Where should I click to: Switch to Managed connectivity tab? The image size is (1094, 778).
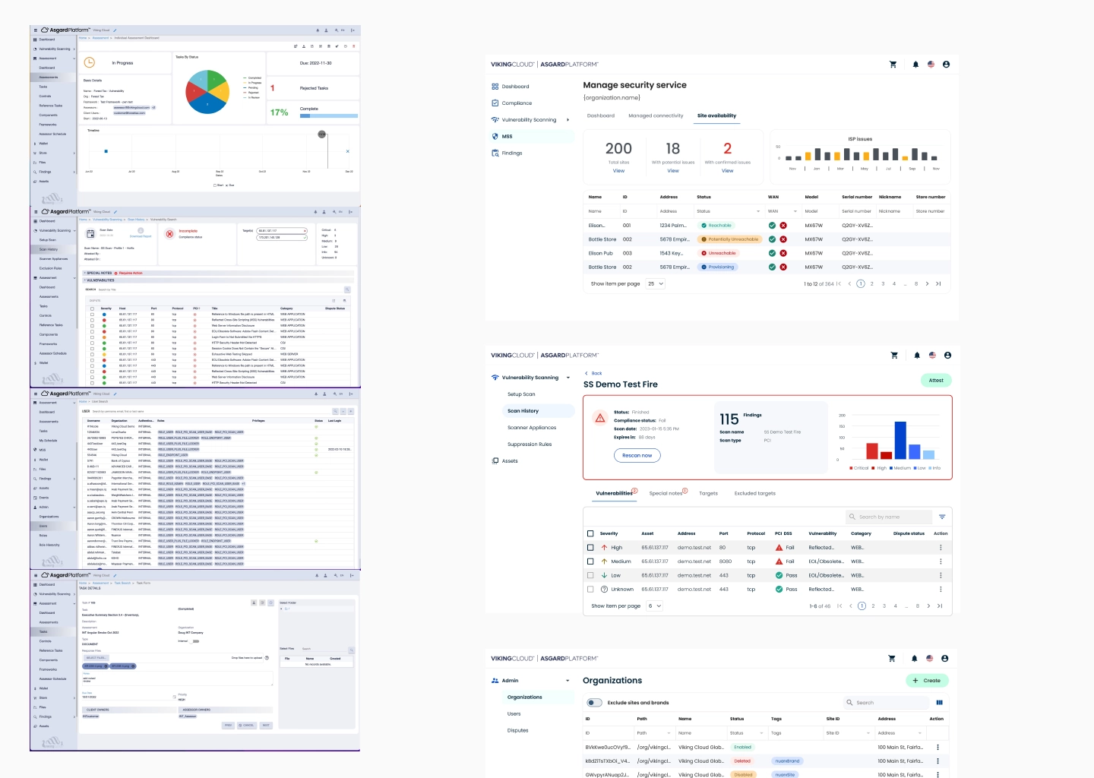(656, 115)
